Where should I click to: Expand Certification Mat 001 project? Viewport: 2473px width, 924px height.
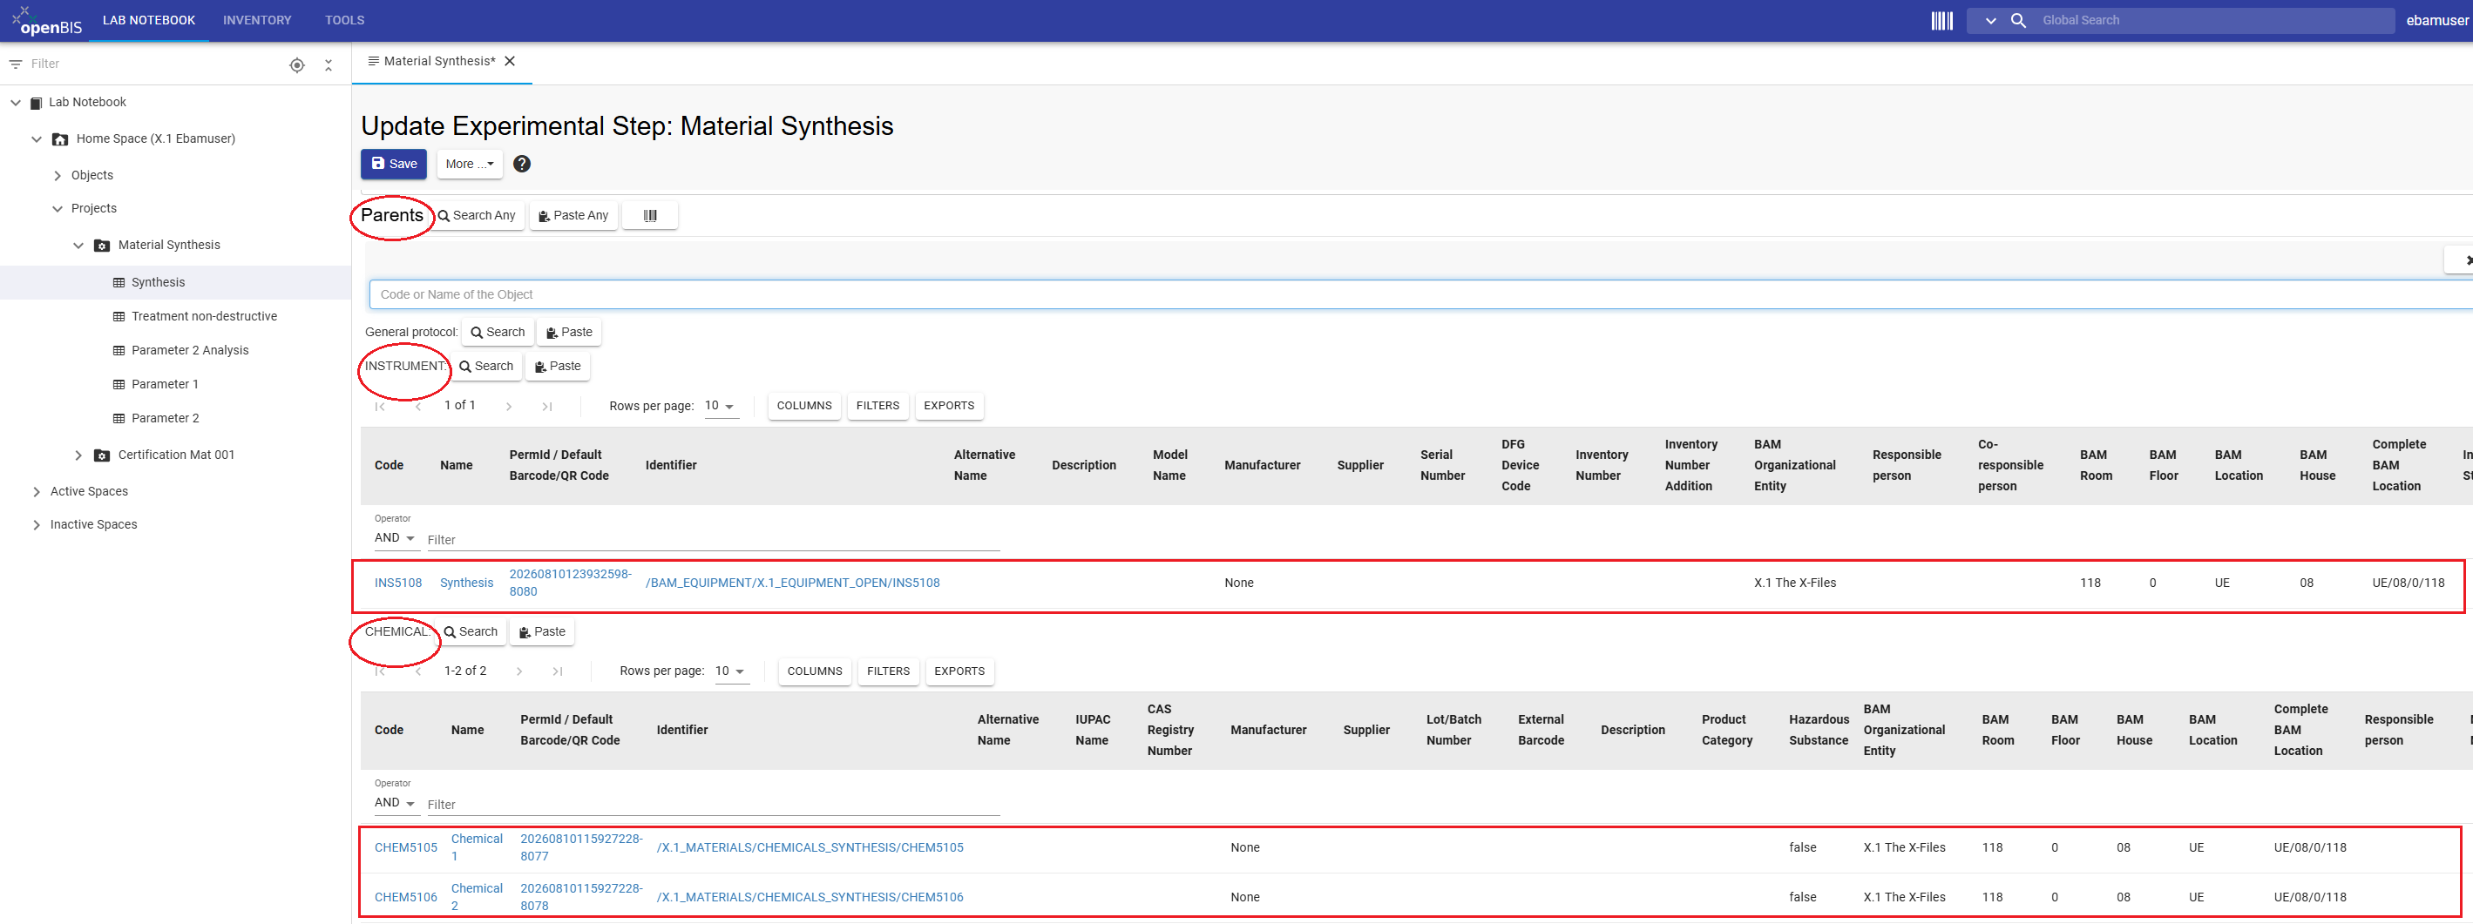(78, 455)
